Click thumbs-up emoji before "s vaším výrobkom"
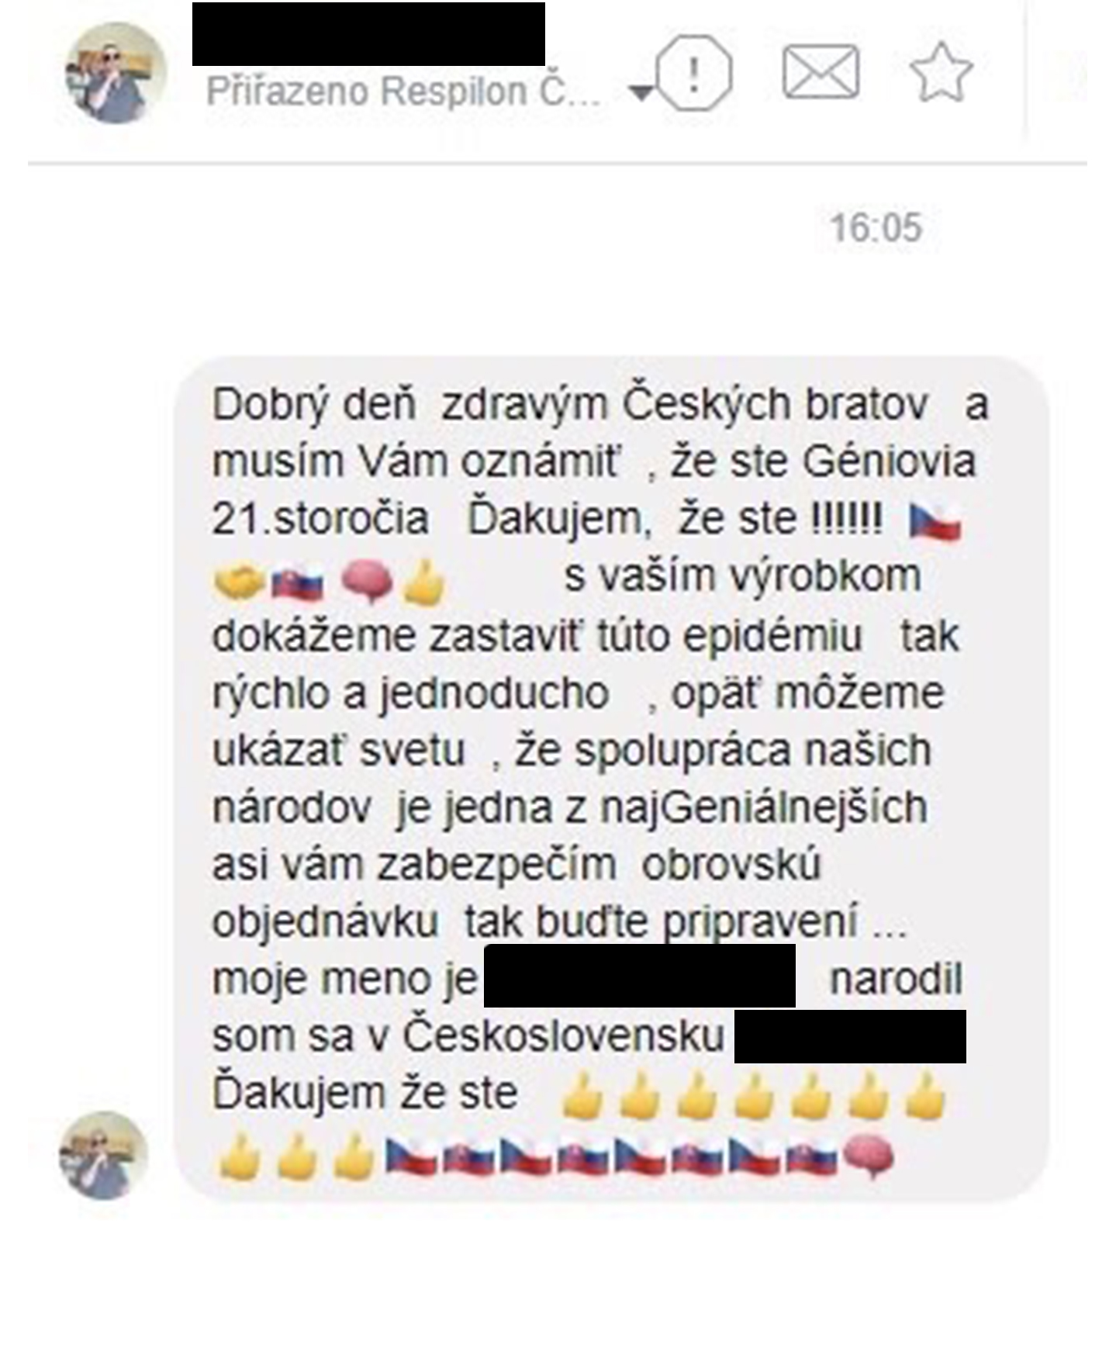Viewport: 1116px width, 1355px height. tap(423, 582)
